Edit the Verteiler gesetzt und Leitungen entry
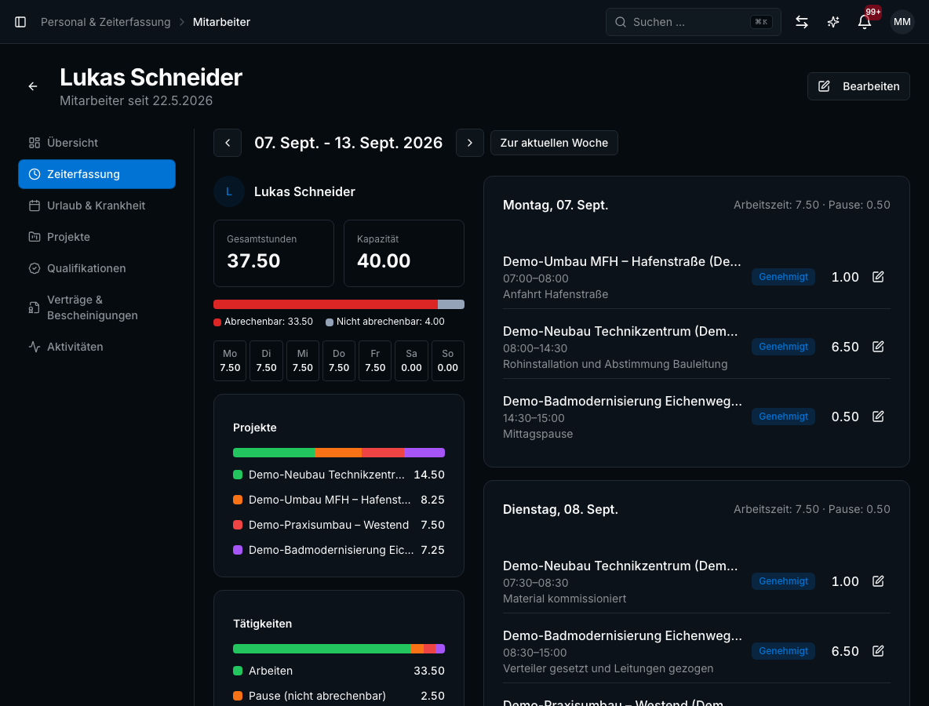This screenshot has width=929, height=706. click(x=878, y=651)
